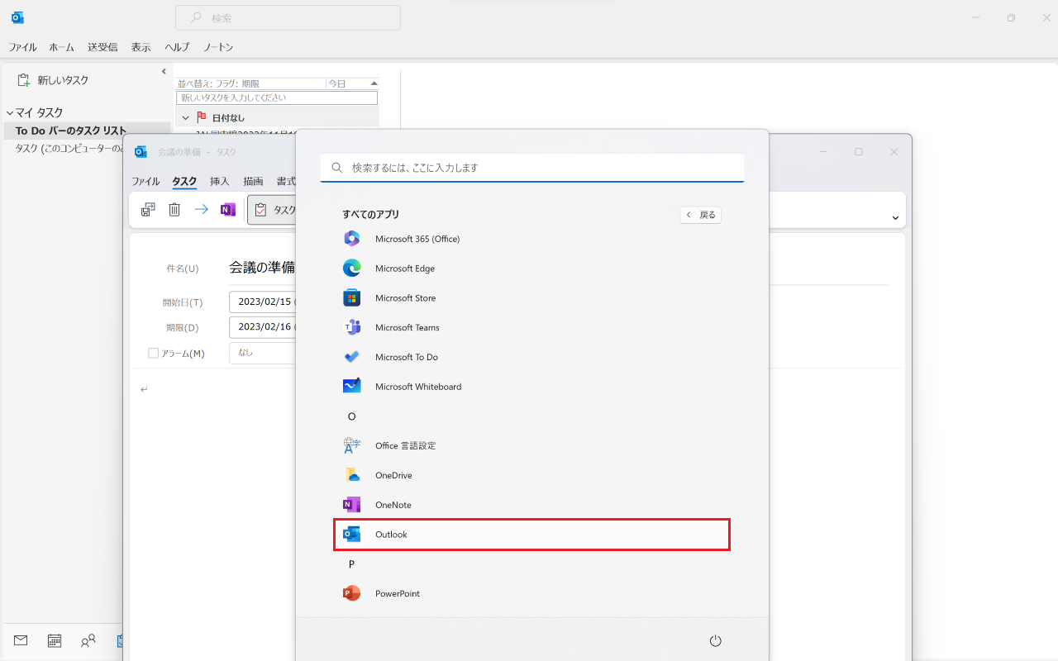This screenshot has width=1058, height=661.
Task: Click the red flag in 日付なし header
Action: point(201,118)
